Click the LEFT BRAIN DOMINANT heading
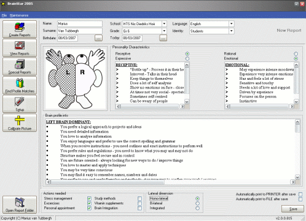The height and width of the screenshot is (221, 306). coord(68,122)
